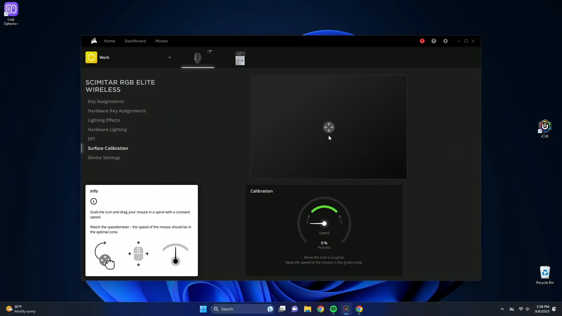562x316 pixels.
Task: Open Spotify from the taskbar
Action: point(333,309)
